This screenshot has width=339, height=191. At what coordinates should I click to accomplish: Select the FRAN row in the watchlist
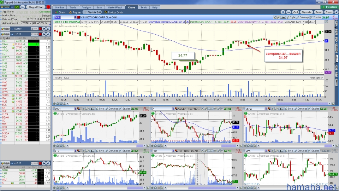coord(25,44)
